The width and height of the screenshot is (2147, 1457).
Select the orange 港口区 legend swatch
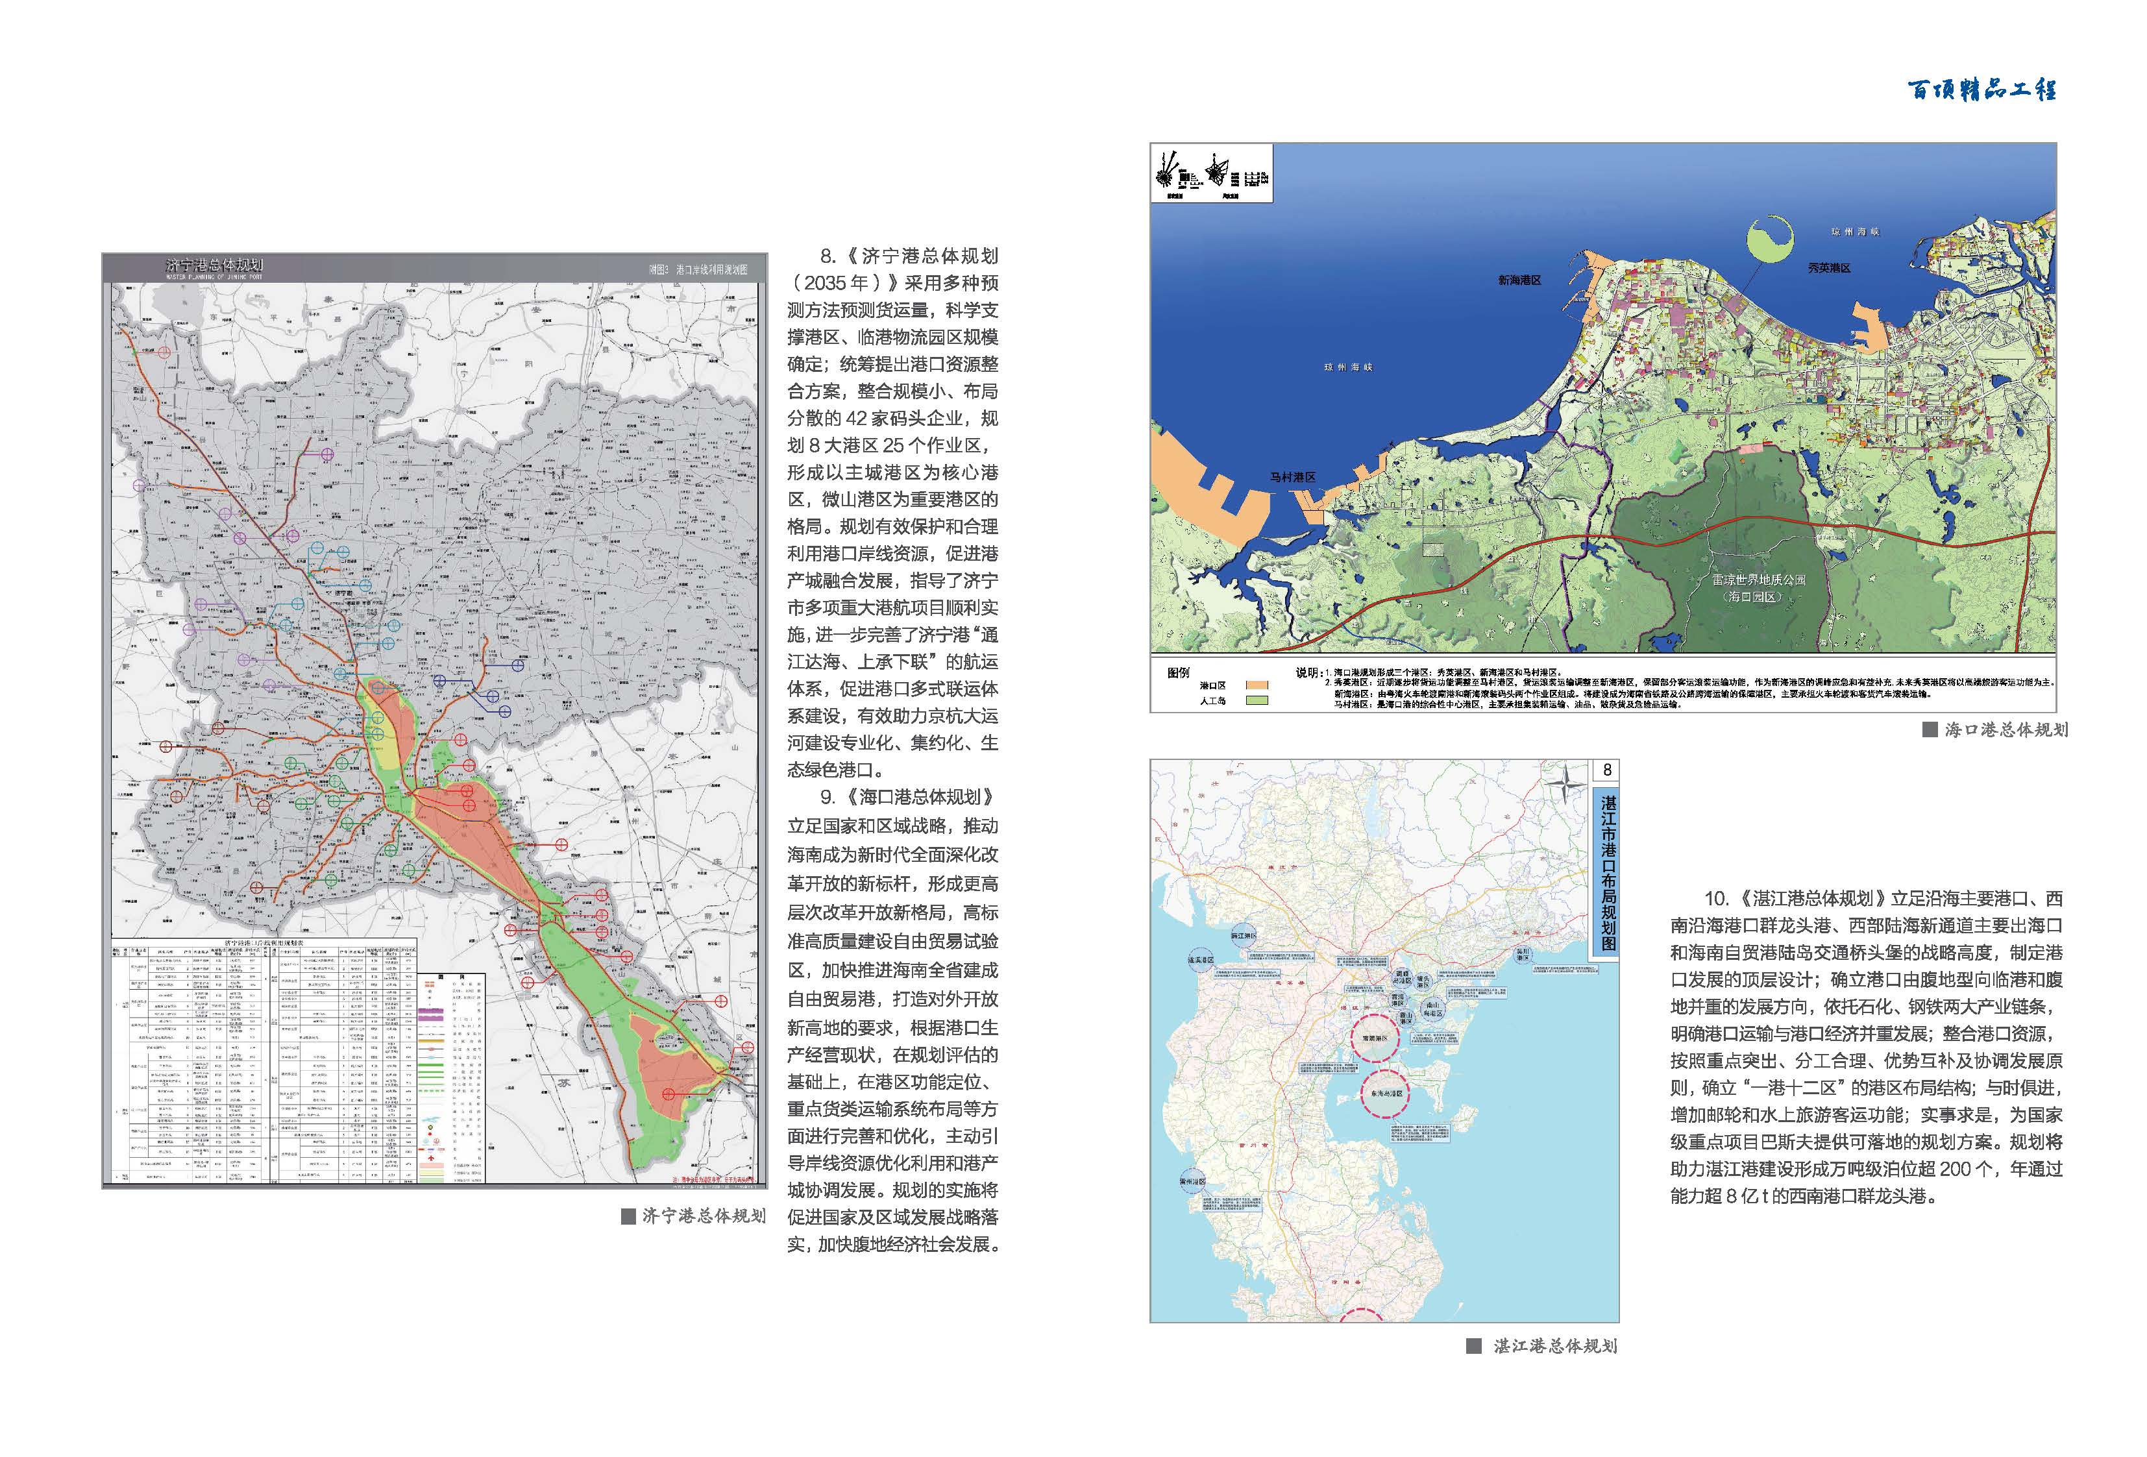(1257, 685)
